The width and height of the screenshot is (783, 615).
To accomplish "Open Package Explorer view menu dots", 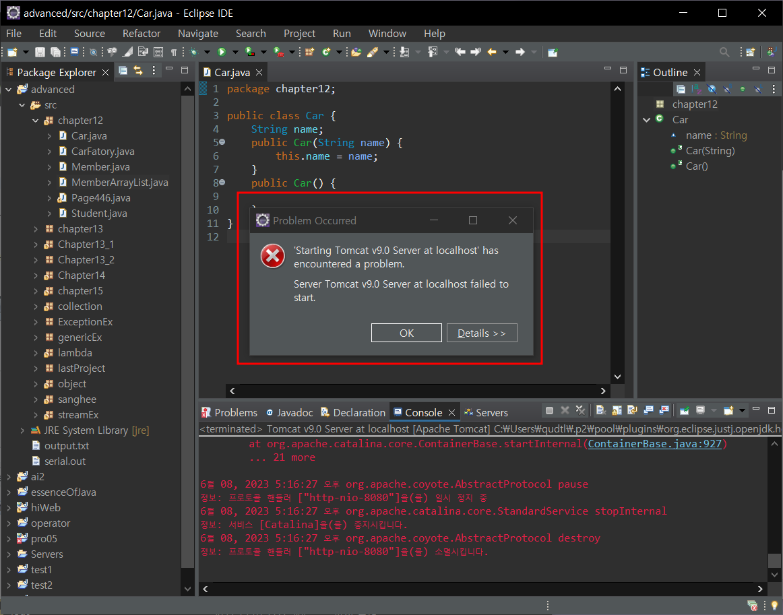I will coord(154,70).
